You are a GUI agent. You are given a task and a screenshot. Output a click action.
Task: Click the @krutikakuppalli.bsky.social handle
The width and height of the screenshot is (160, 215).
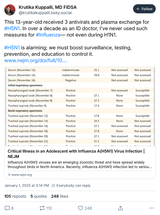click(45, 13)
